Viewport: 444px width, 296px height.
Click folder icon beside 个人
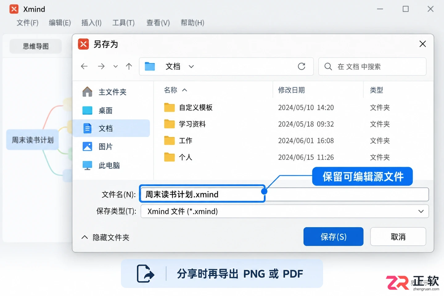pyautogui.click(x=169, y=157)
